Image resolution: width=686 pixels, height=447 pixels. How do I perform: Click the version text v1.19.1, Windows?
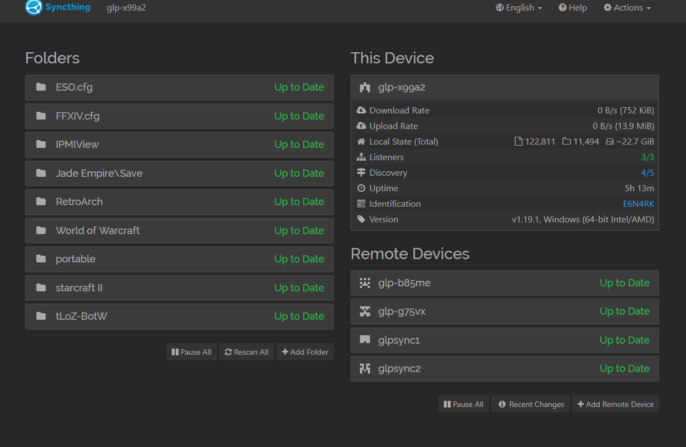coord(583,220)
